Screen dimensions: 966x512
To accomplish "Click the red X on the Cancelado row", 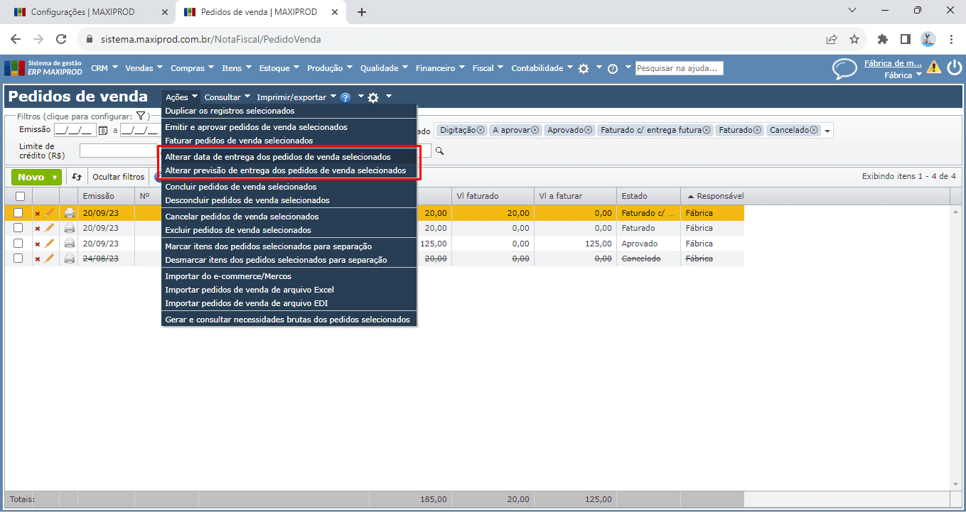I will (x=38, y=259).
